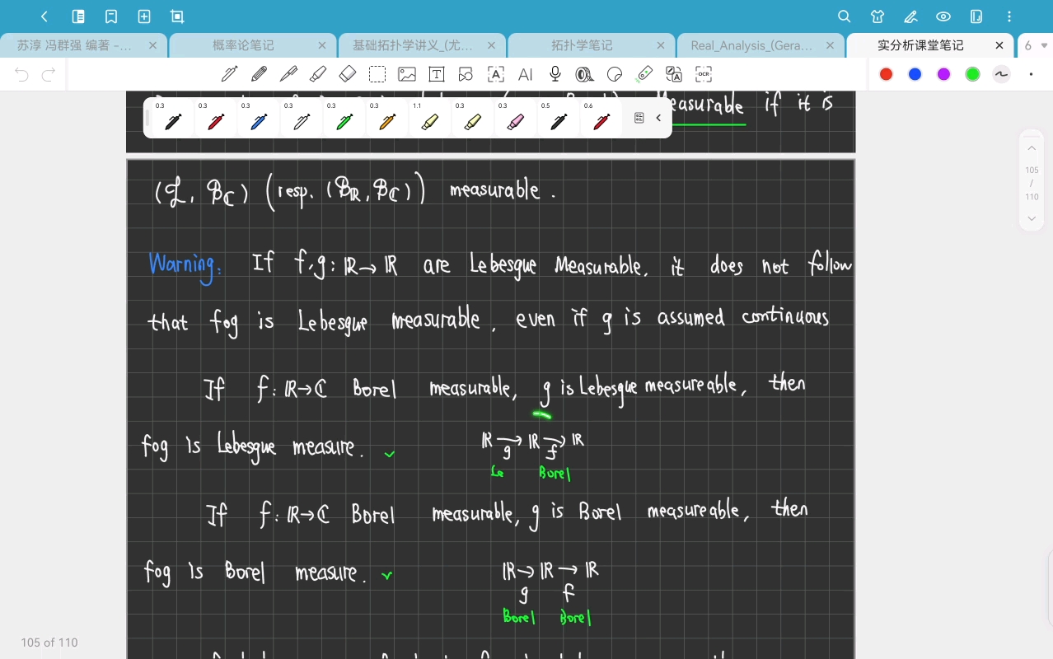The width and height of the screenshot is (1053, 659).
Task: Activate the laser pointer tool
Action: [644, 74]
